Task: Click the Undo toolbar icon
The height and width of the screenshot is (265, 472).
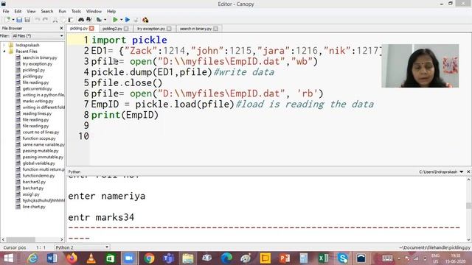Action: click(x=38, y=20)
